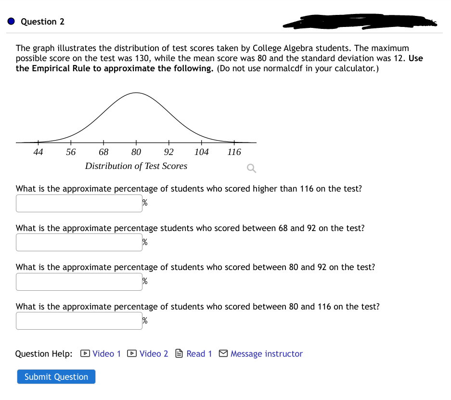Open the Message instructor link
451x400 pixels.
266,354
